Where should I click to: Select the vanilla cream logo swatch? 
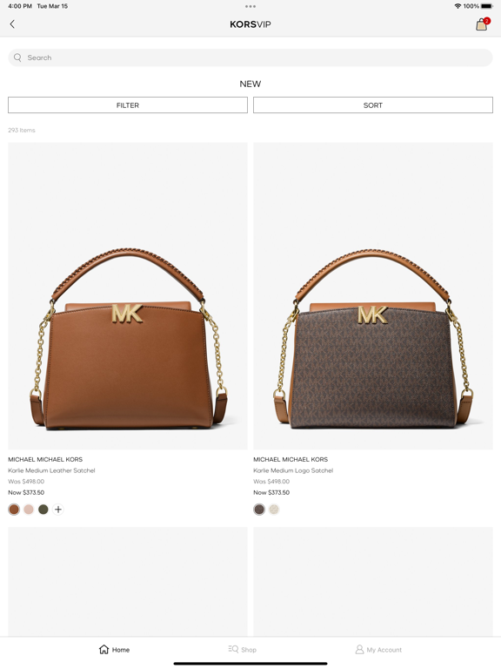click(274, 509)
